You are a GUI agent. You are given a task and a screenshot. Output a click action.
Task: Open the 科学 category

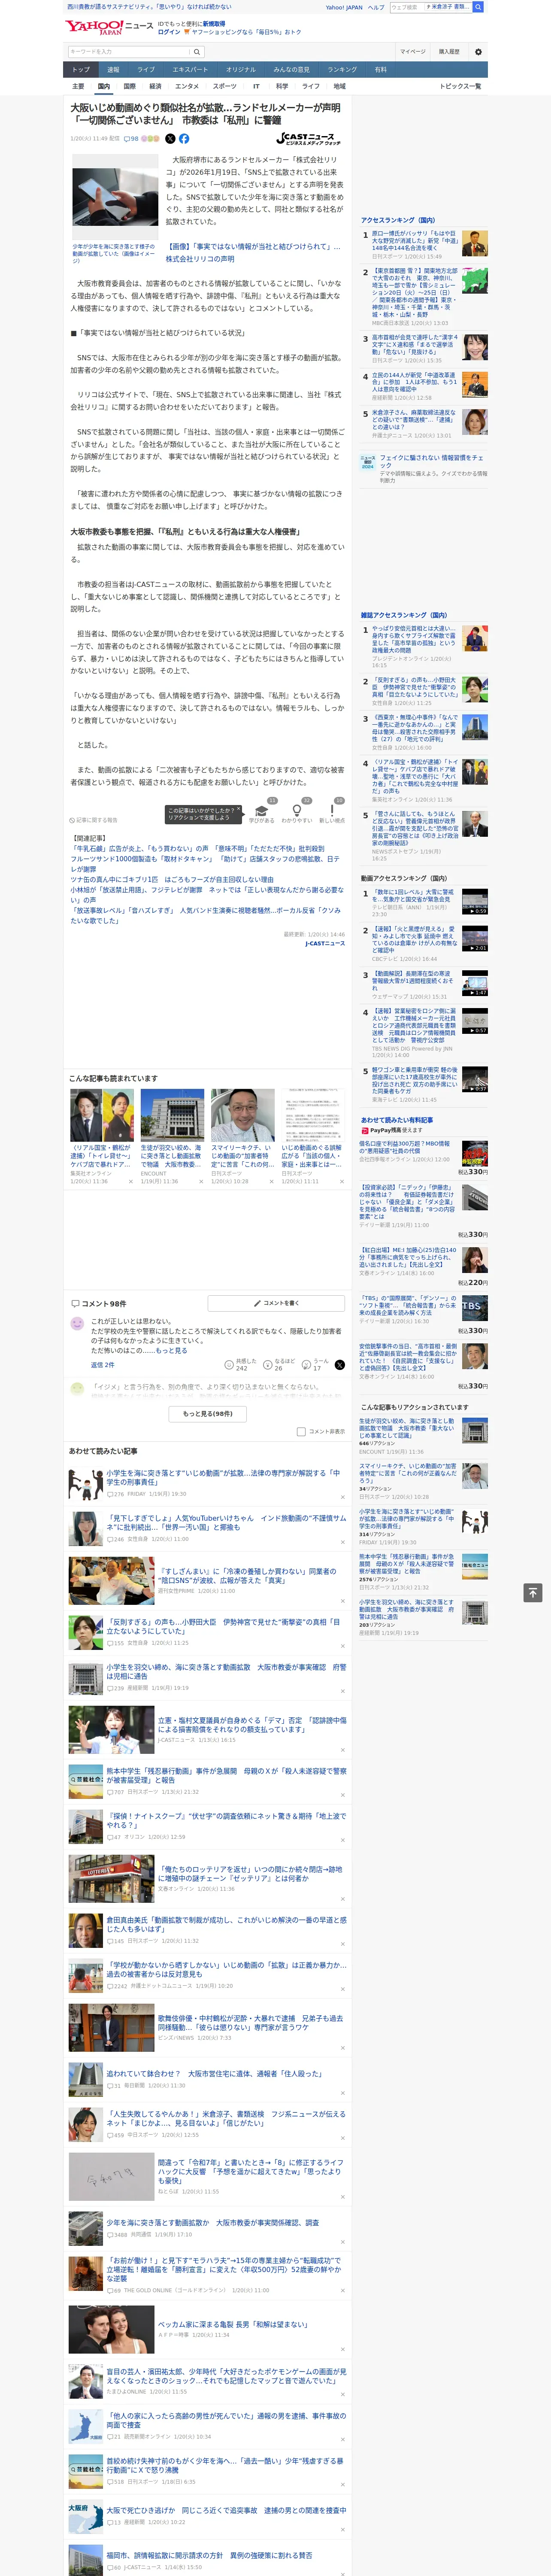pyautogui.click(x=282, y=86)
